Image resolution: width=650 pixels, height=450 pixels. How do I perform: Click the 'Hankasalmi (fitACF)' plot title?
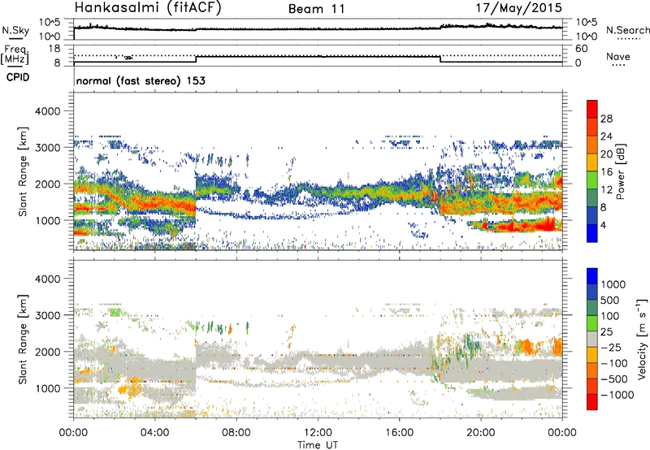tap(148, 7)
